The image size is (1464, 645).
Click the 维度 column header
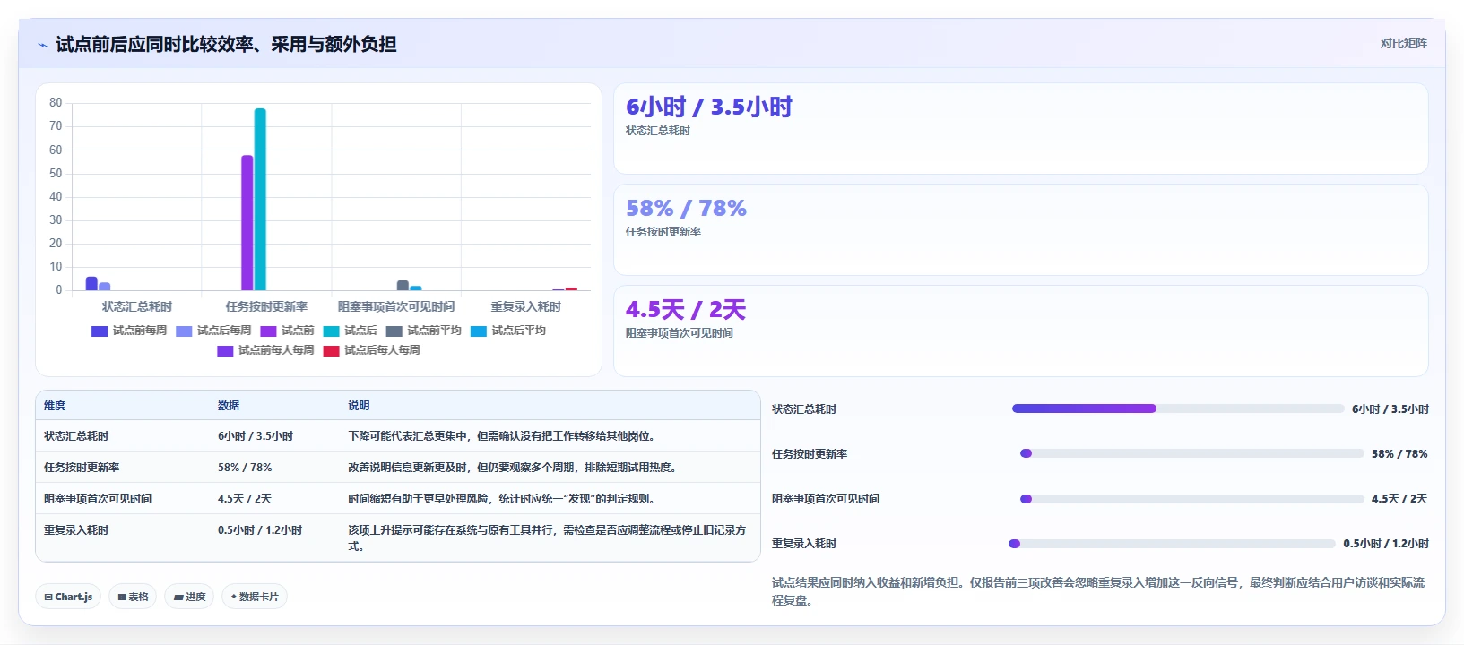[55, 406]
